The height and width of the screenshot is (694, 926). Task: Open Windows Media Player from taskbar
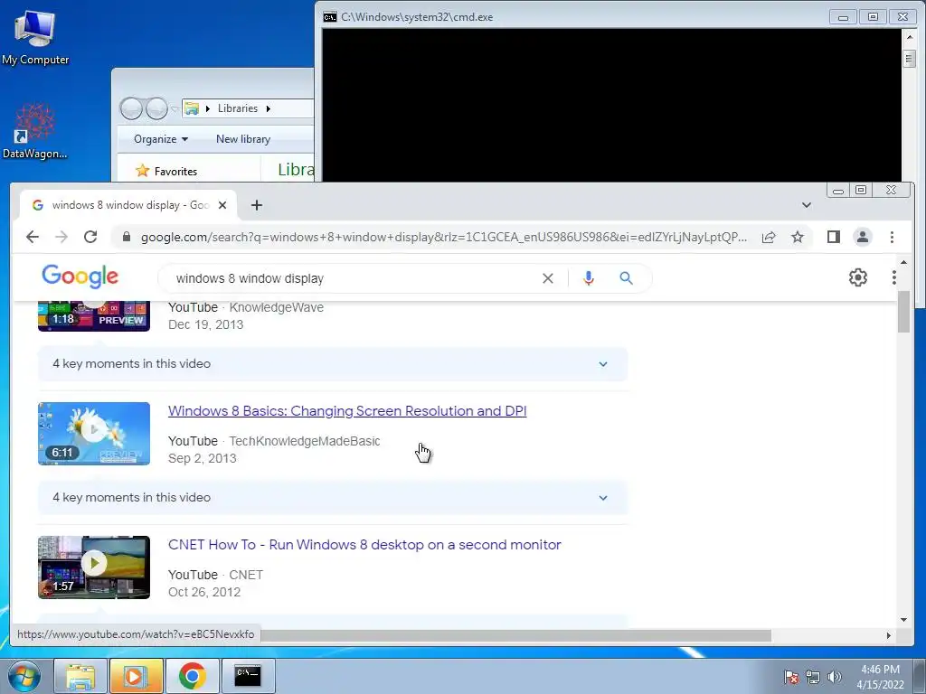[x=136, y=676]
